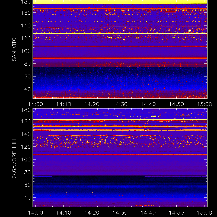Click the 14:40 time label below Sagamore Hill plot
Image resolution: width=217 pixels, height=217 pixels.
[148, 213]
